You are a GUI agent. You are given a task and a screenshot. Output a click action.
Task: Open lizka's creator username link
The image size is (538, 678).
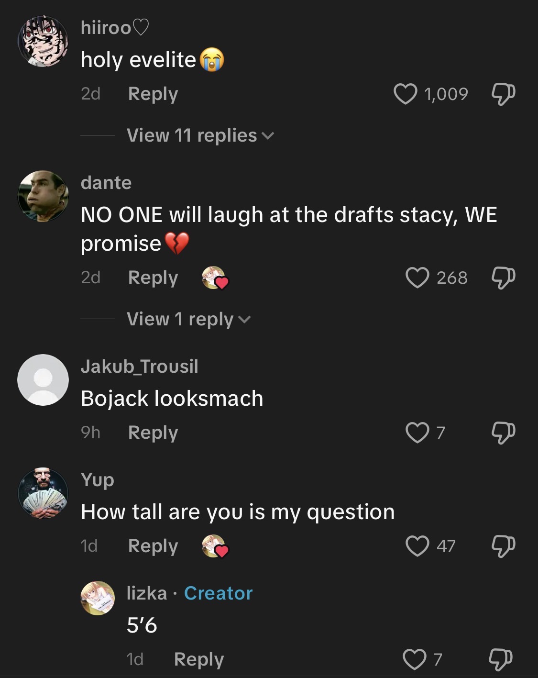147,593
